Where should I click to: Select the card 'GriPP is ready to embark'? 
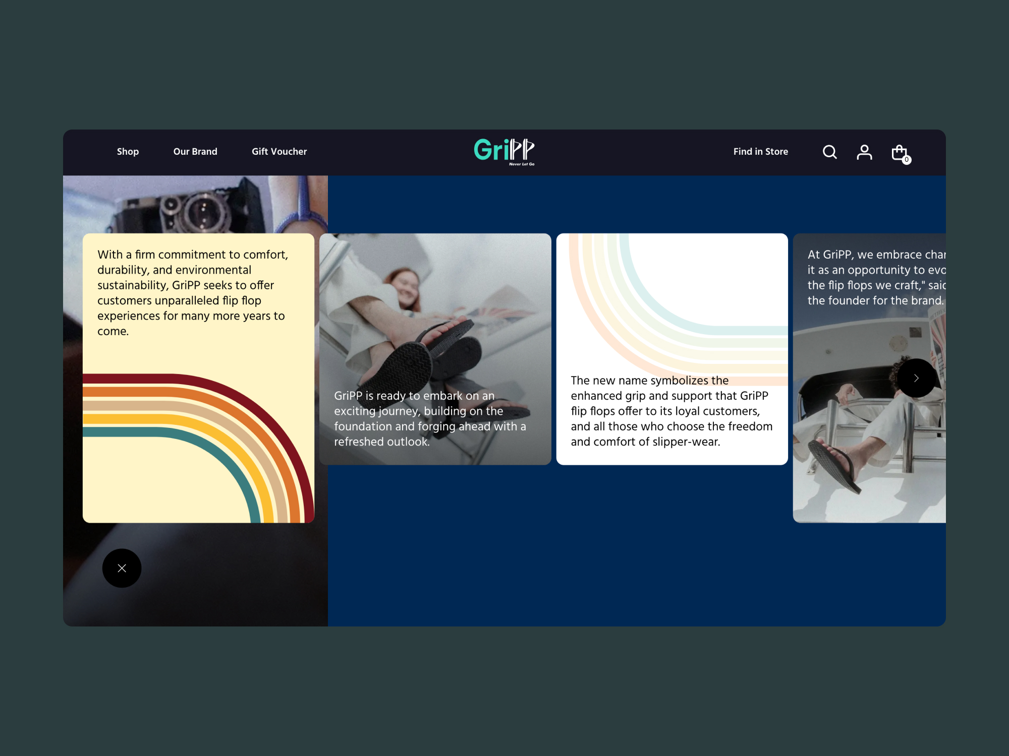point(435,349)
